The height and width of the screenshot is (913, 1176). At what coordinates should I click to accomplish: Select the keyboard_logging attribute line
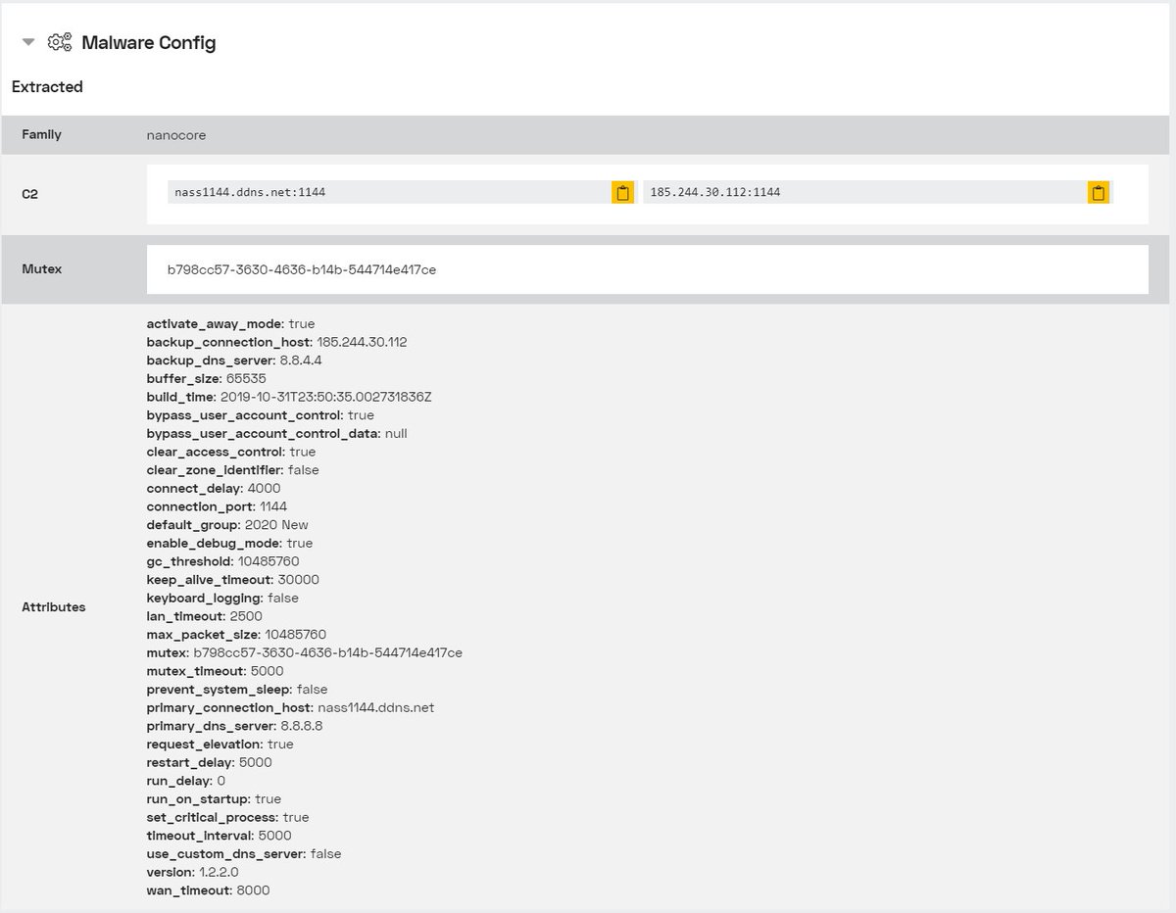pyautogui.click(x=223, y=598)
